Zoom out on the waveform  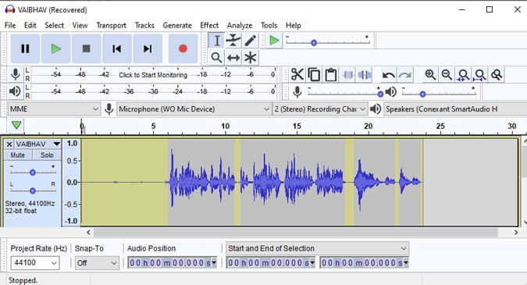tap(447, 75)
